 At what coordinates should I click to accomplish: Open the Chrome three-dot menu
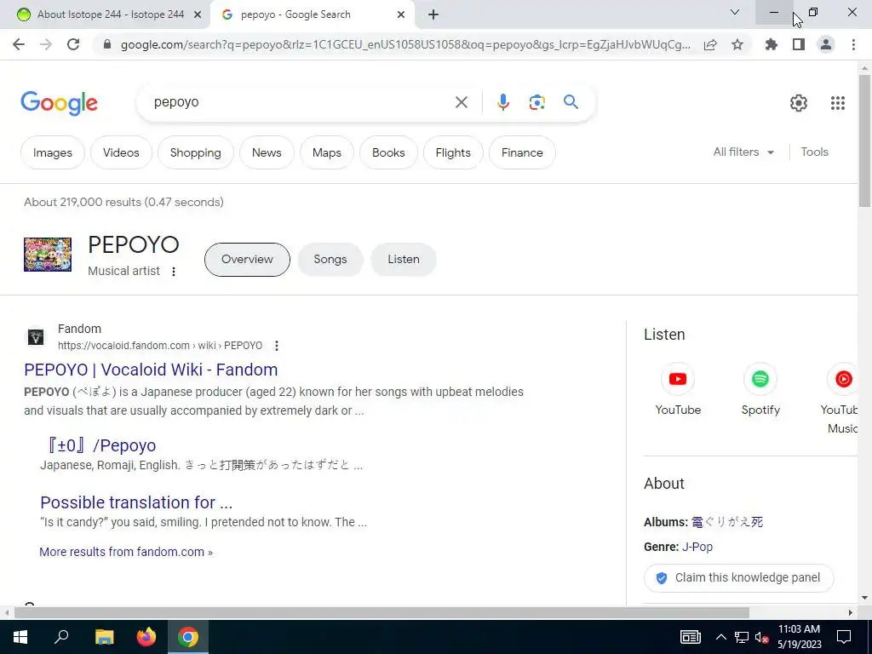[853, 44]
